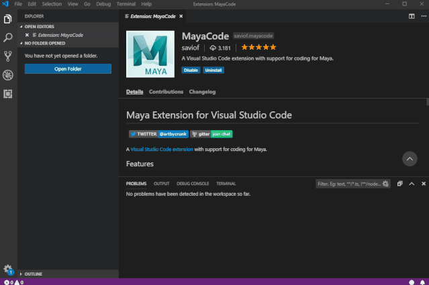Switch to the Changelog tab
Viewport: 429px width, 285px height.
[x=202, y=92]
